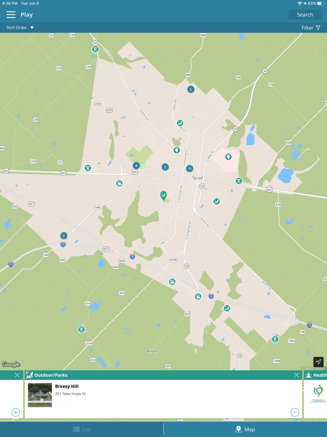Select the marker just west of N Rockwall St
Viewport: 327px width, 437px height.
click(177, 150)
